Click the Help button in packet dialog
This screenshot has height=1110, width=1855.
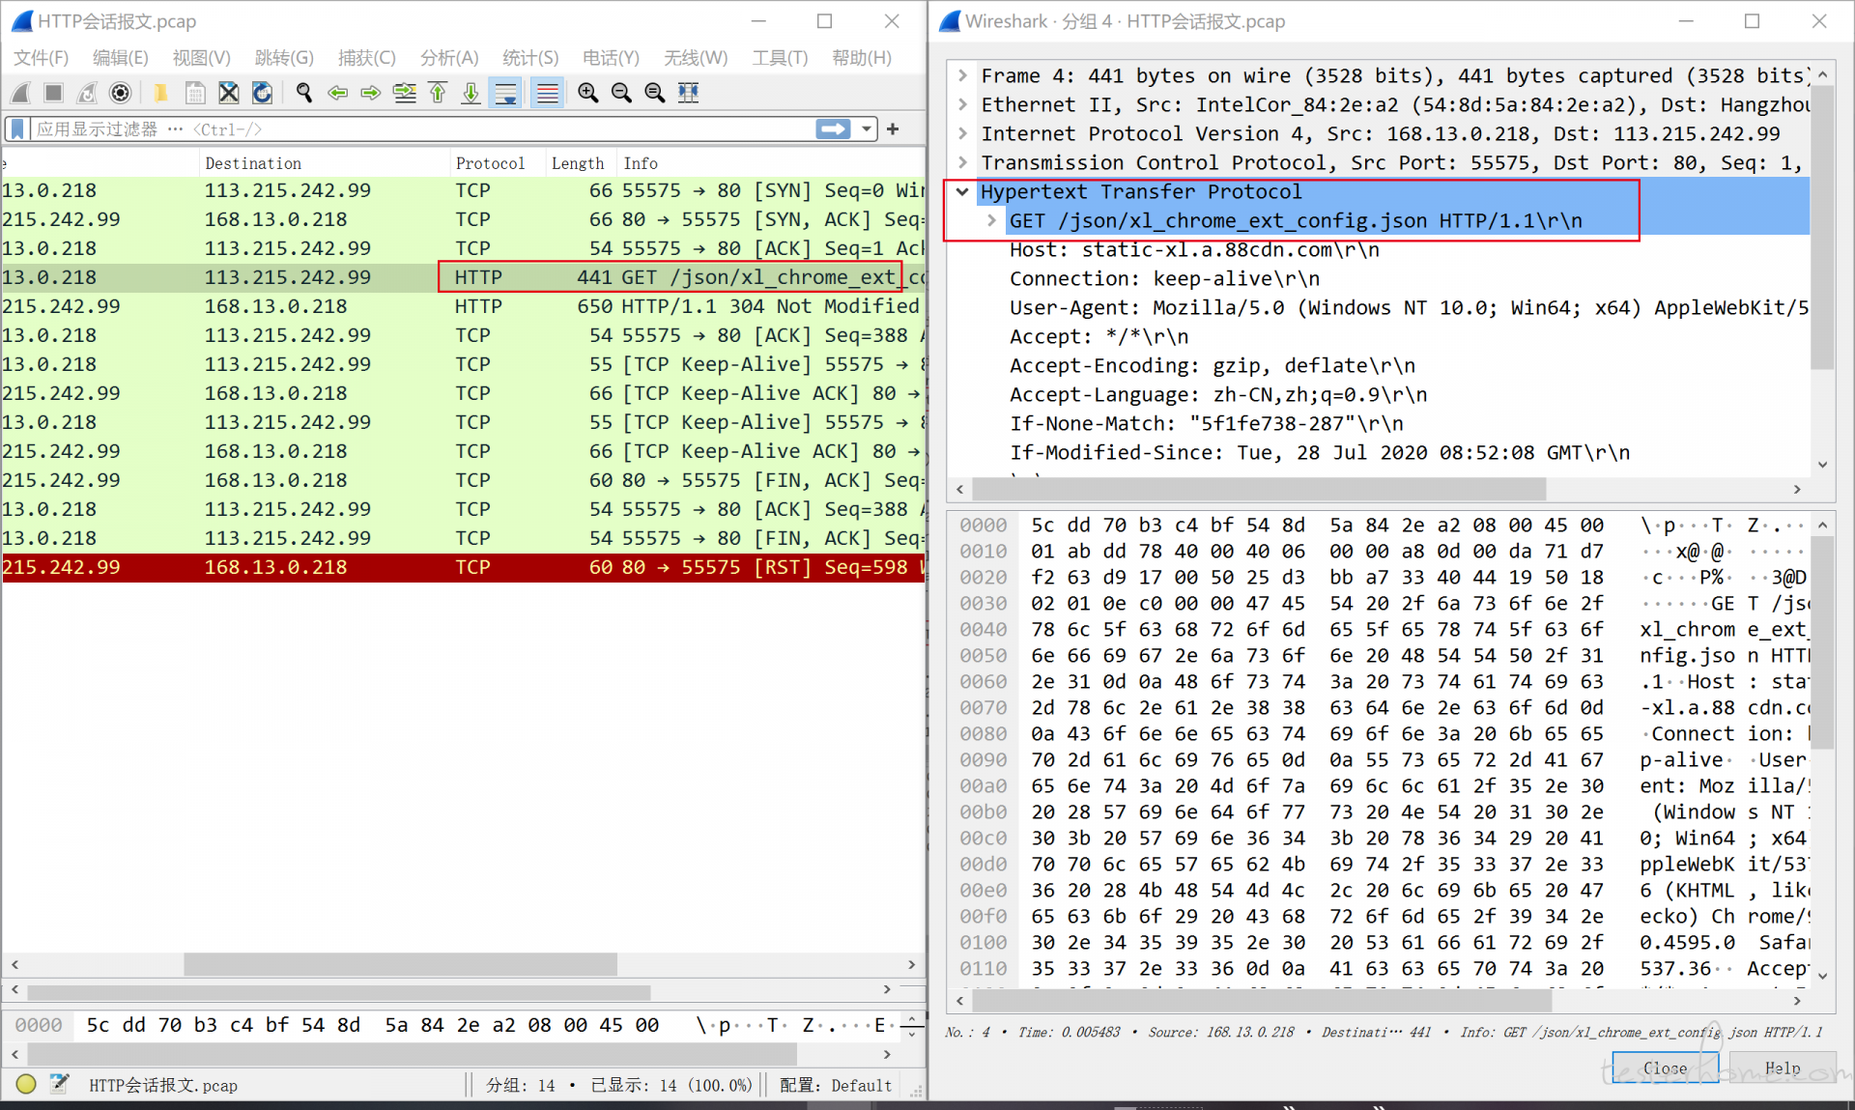click(x=1782, y=1067)
